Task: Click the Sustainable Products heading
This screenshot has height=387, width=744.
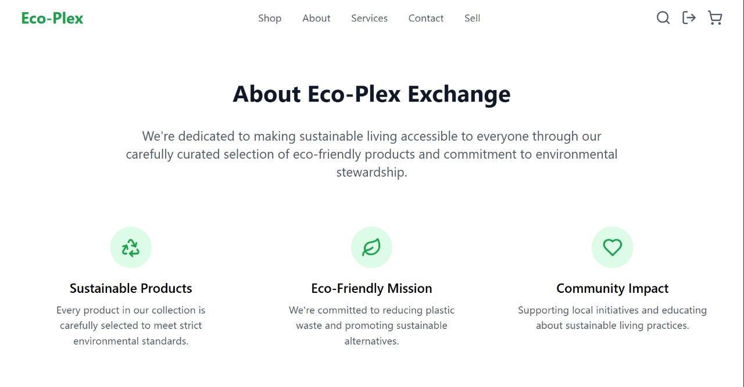Action: coord(131,289)
